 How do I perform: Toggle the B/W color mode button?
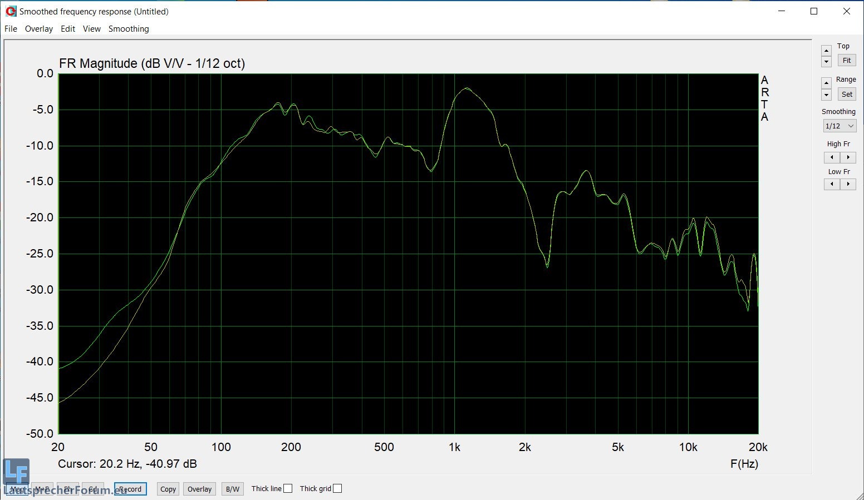[x=233, y=489]
